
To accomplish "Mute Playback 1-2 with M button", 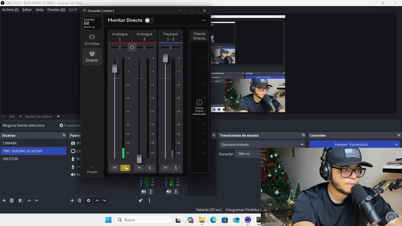I will [x=165, y=168].
